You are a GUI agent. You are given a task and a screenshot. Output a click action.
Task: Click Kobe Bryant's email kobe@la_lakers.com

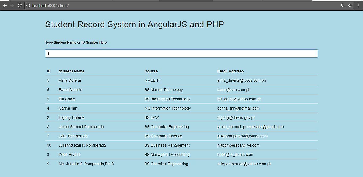click(235, 155)
